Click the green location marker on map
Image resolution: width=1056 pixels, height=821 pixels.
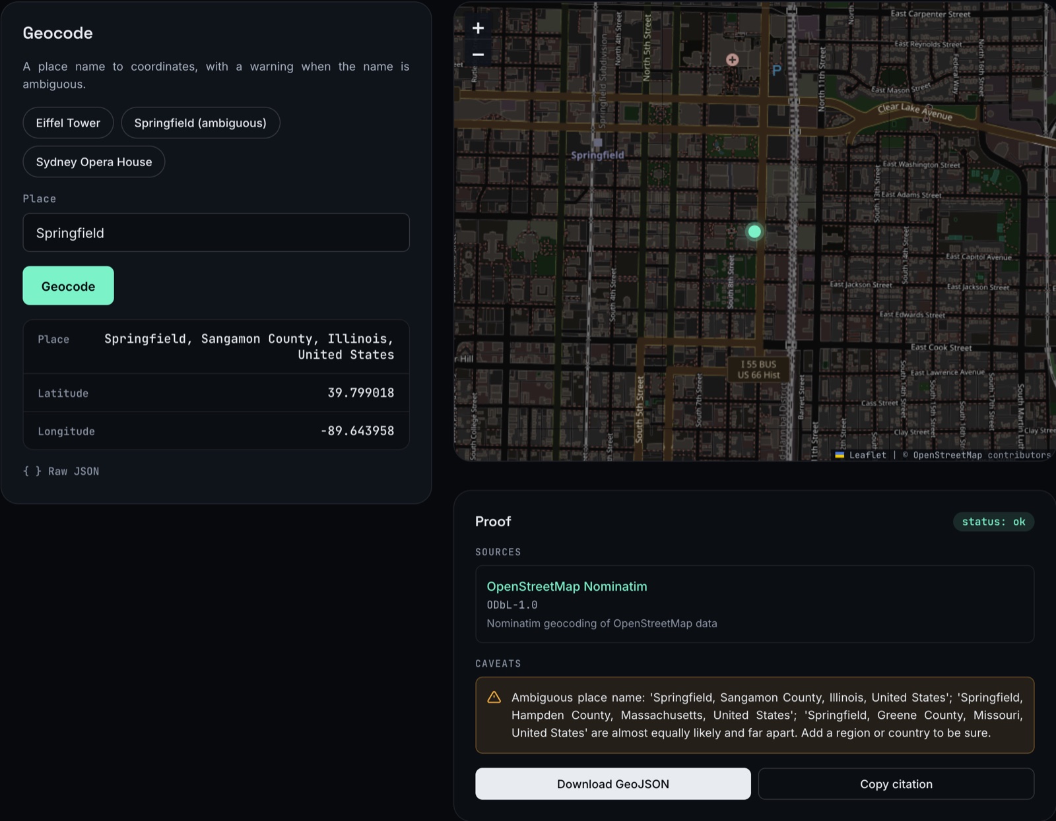tap(754, 231)
